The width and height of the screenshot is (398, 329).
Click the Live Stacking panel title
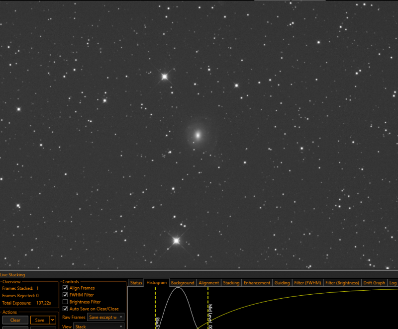point(12,275)
